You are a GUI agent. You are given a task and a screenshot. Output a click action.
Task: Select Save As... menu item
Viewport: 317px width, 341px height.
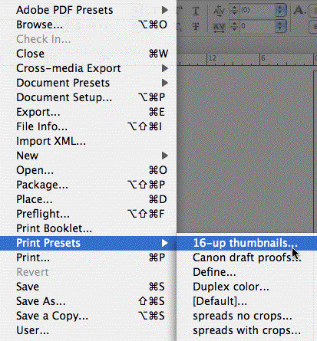coord(88,301)
